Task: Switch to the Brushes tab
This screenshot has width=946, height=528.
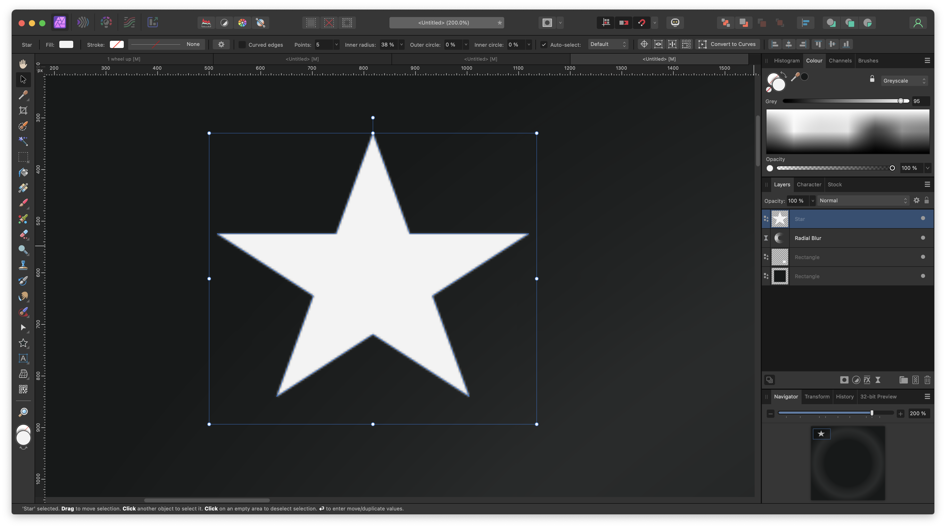Action: tap(868, 61)
